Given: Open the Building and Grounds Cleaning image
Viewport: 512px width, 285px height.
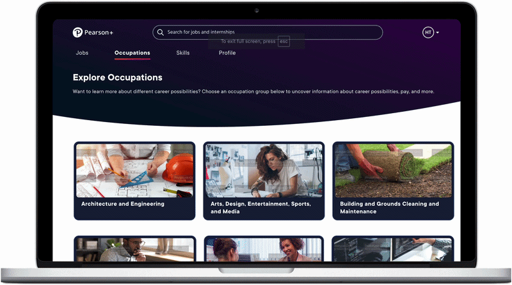Looking at the screenshot, I should 393,171.
